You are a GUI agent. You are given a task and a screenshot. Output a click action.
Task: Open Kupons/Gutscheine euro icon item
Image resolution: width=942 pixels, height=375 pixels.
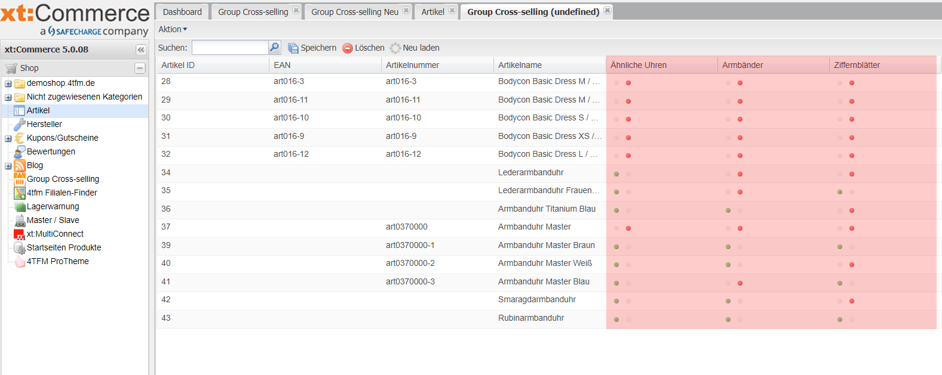click(x=20, y=138)
